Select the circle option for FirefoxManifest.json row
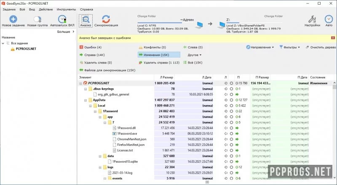The image size is (337, 185). click(231, 145)
